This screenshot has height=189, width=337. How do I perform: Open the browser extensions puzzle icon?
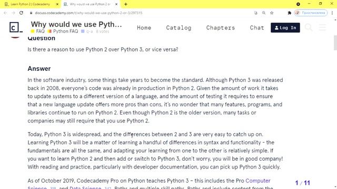[289, 13]
